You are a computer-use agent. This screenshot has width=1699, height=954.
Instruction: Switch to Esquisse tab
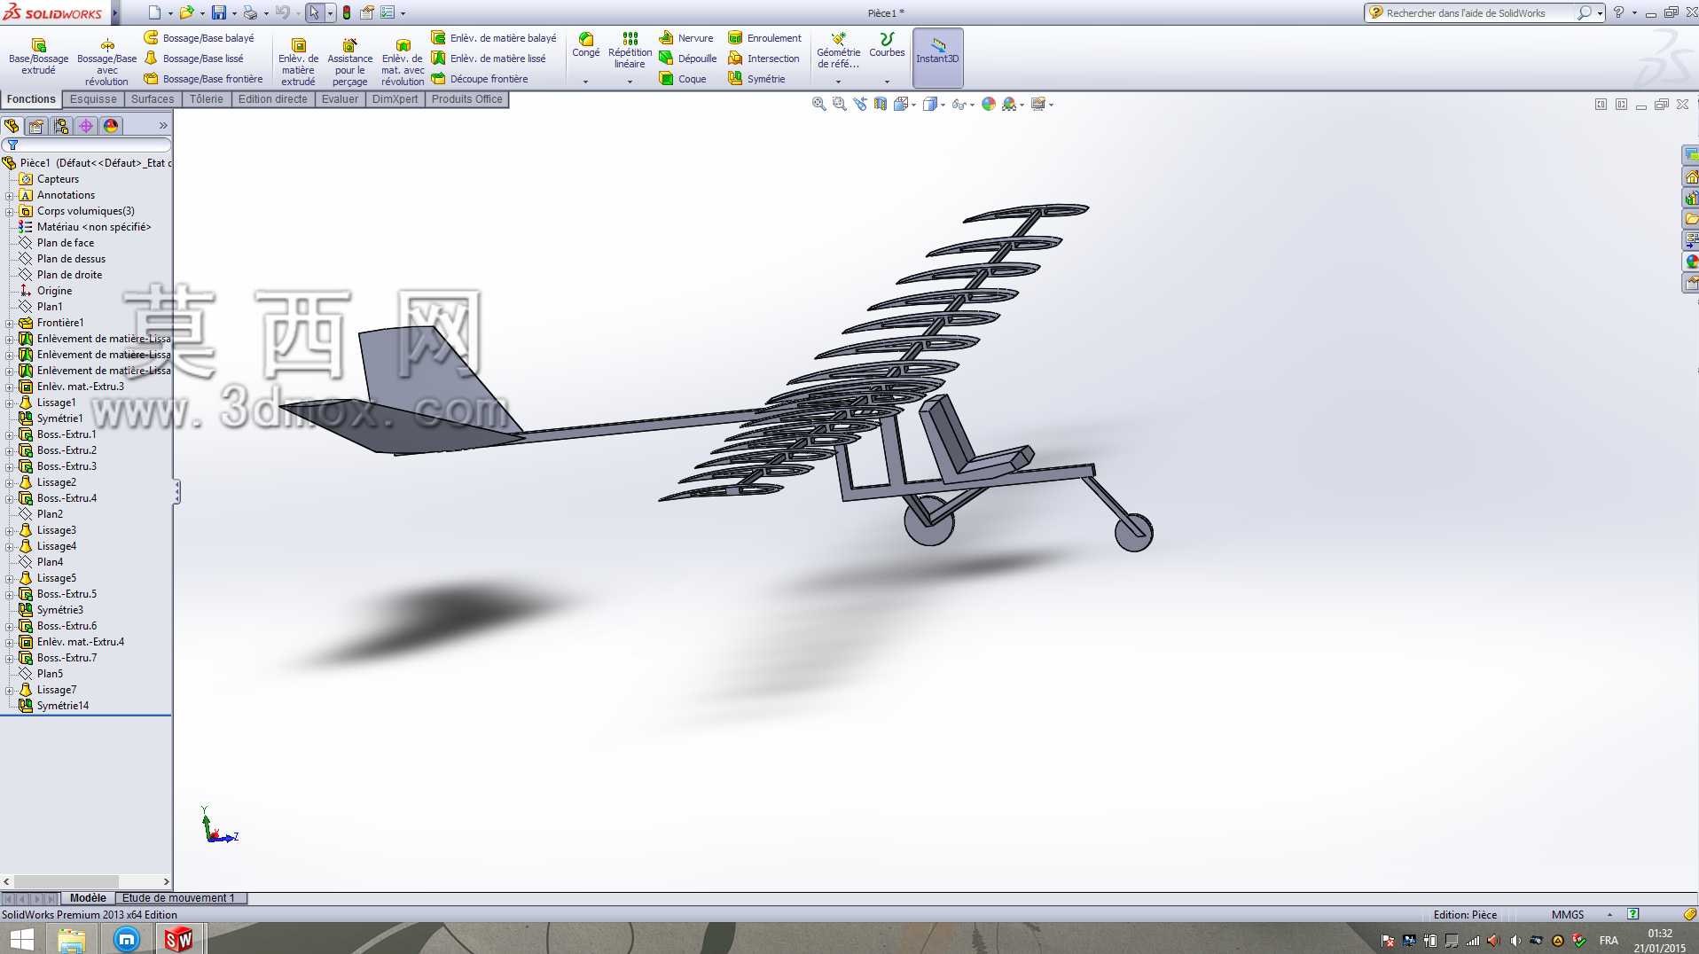point(93,99)
